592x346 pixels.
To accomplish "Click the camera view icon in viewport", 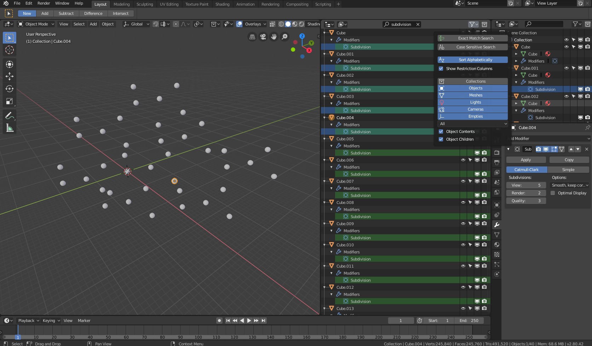I will coord(263,37).
